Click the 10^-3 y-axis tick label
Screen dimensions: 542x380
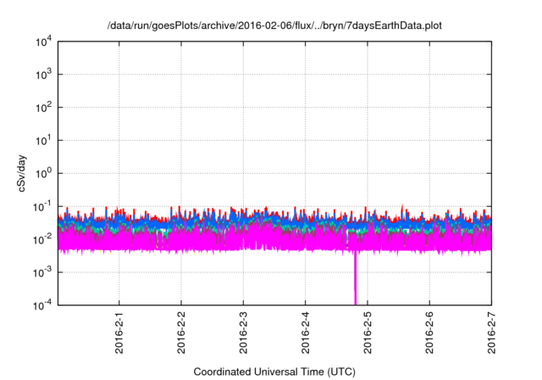pyautogui.click(x=42, y=273)
